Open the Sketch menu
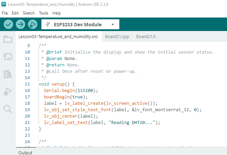Screen dimensions: 227x155 tap(29, 13)
